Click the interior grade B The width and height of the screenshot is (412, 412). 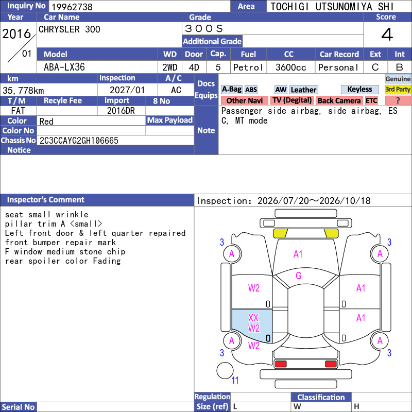[400, 67]
